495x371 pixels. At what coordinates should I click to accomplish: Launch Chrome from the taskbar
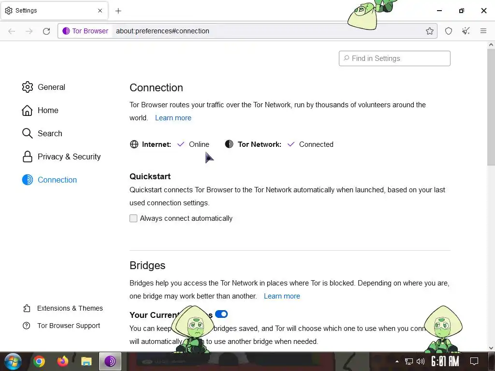pos(39,361)
